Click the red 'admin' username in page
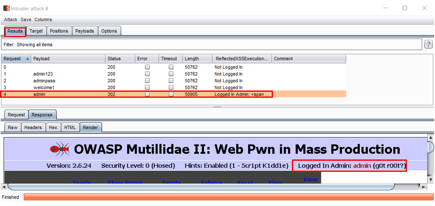 coord(362,165)
